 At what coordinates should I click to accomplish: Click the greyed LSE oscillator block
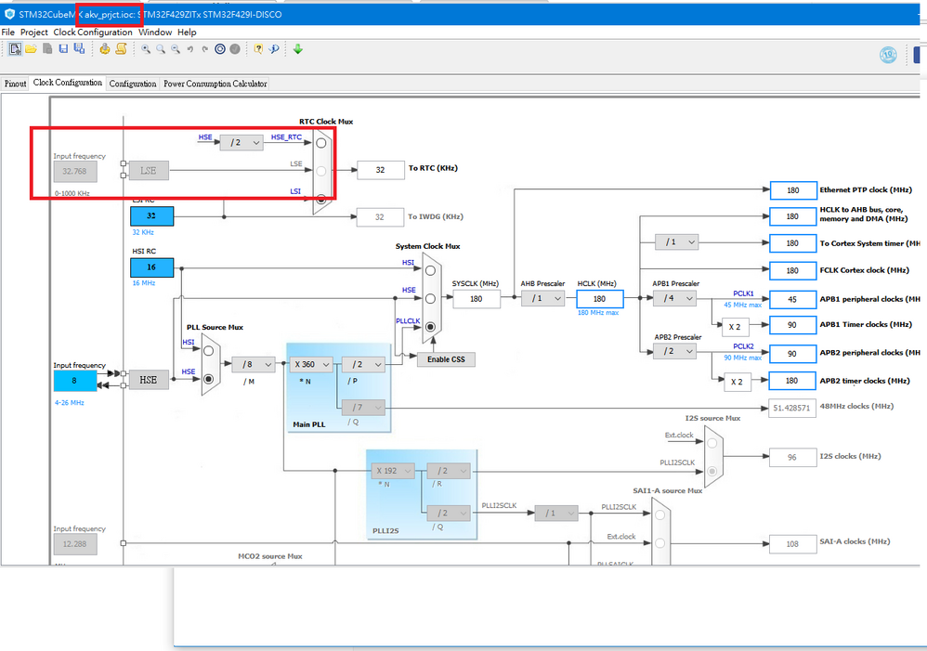pyautogui.click(x=149, y=171)
